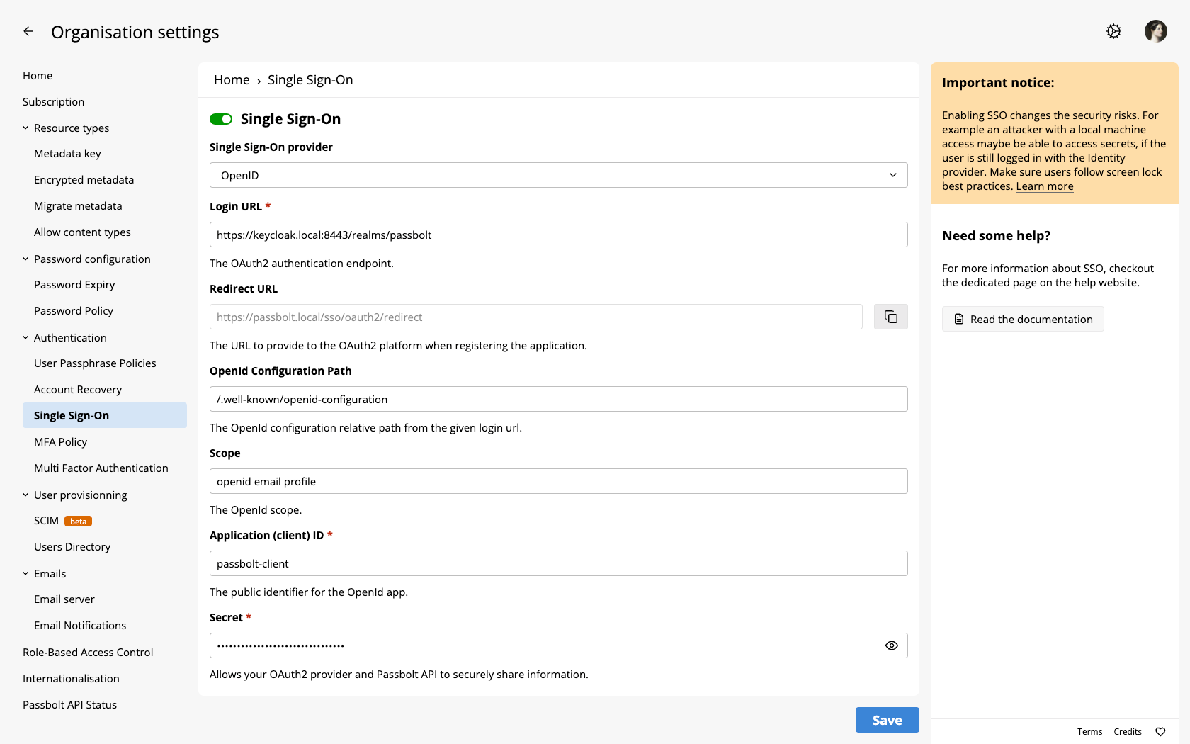Click Read the documentation
1190x744 pixels.
[1022, 319]
